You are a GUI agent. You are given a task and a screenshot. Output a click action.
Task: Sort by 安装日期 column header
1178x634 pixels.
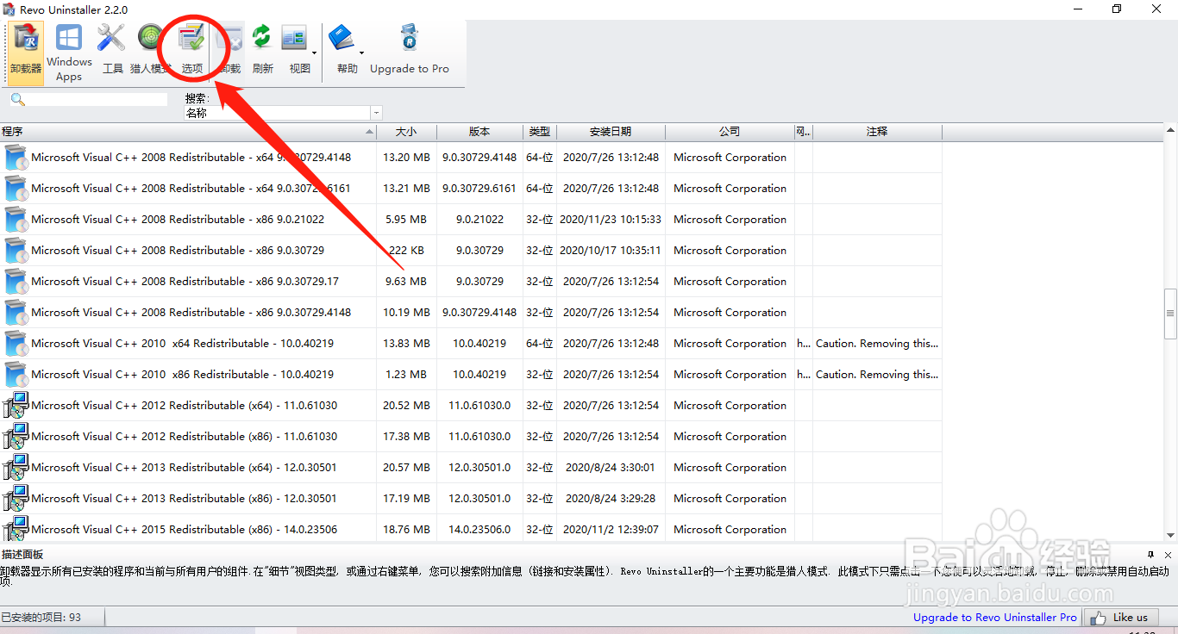611,132
